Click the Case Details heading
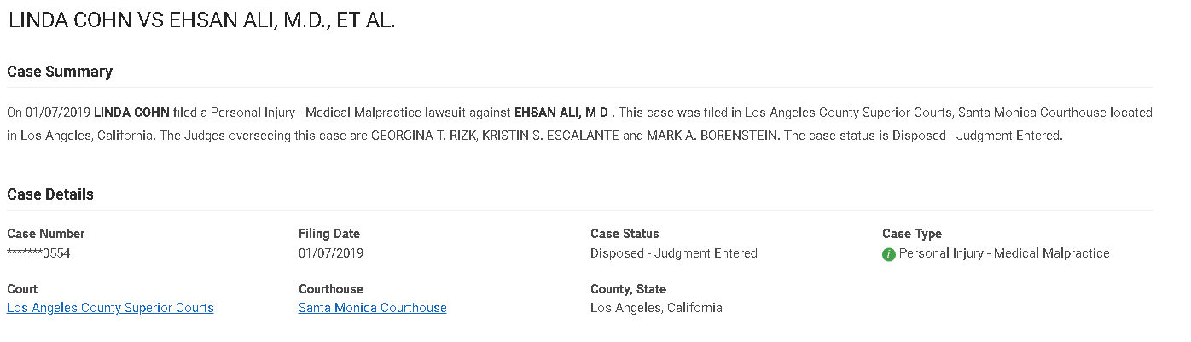 [50, 194]
